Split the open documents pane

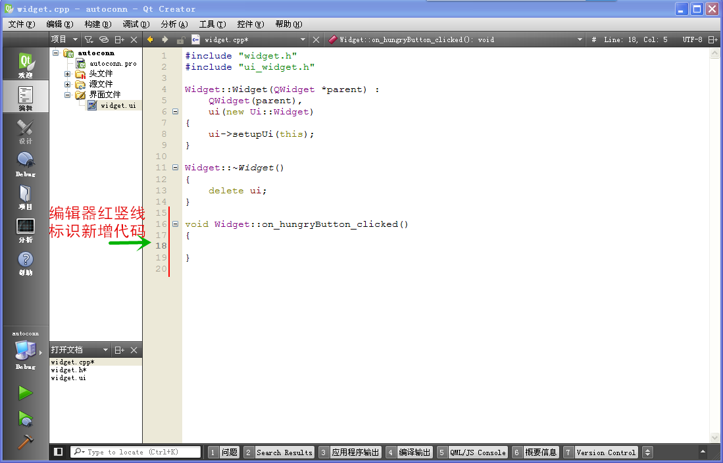pos(120,350)
